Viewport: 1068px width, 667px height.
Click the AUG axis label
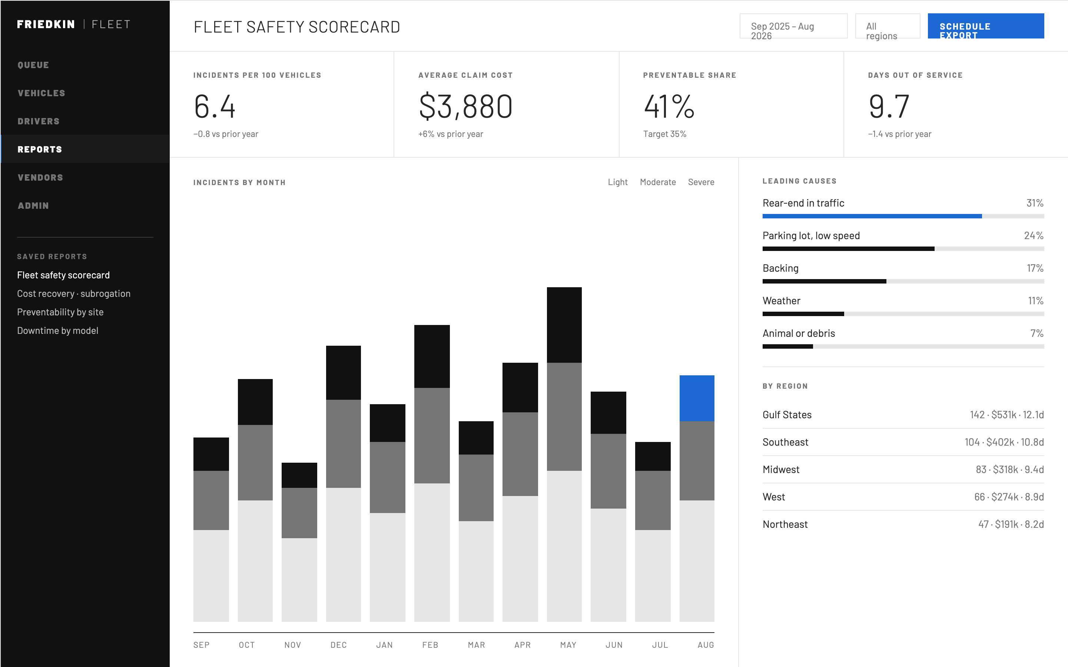click(705, 645)
